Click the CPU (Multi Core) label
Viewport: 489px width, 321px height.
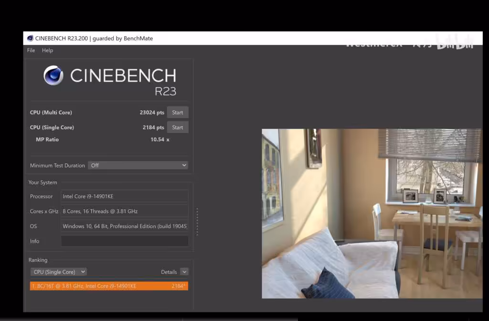[51, 113]
